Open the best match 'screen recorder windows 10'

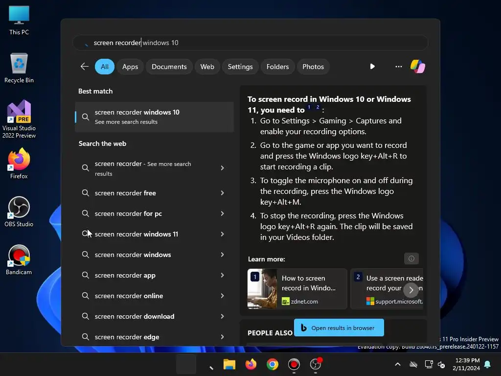[x=154, y=117]
